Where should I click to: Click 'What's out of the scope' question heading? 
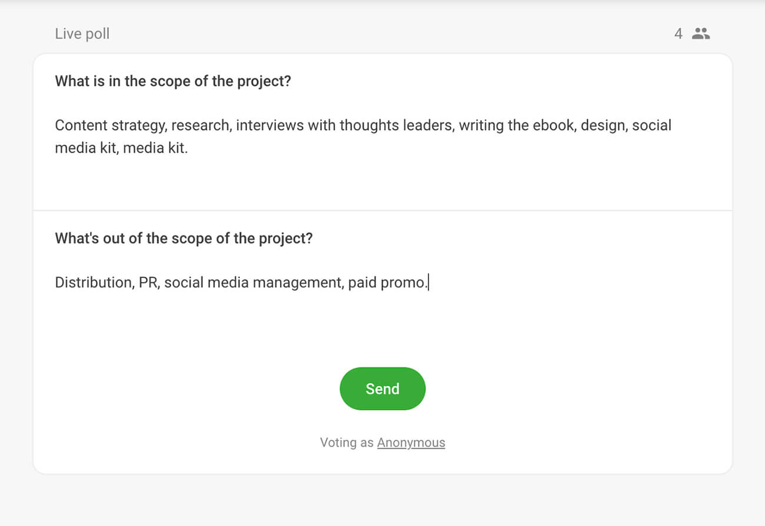point(184,239)
